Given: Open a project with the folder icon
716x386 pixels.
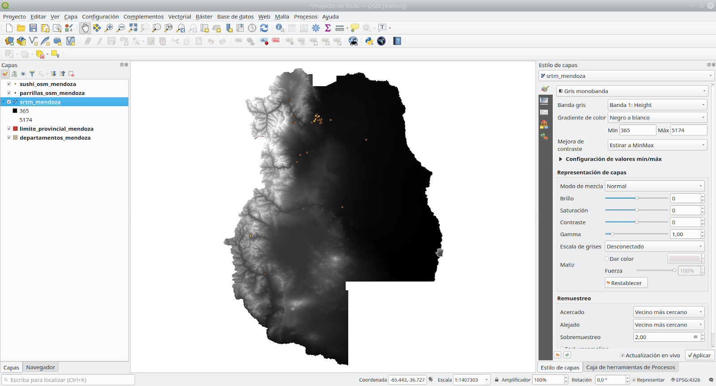Looking at the screenshot, I should 21,28.
